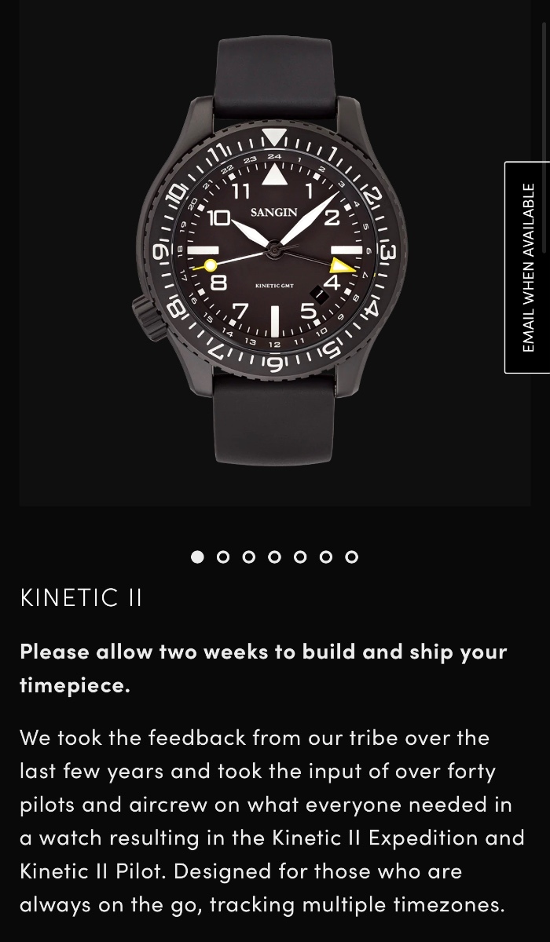The height and width of the screenshot is (942, 550).
Task: Open the Email When Available side tab
Action: point(527,268)
